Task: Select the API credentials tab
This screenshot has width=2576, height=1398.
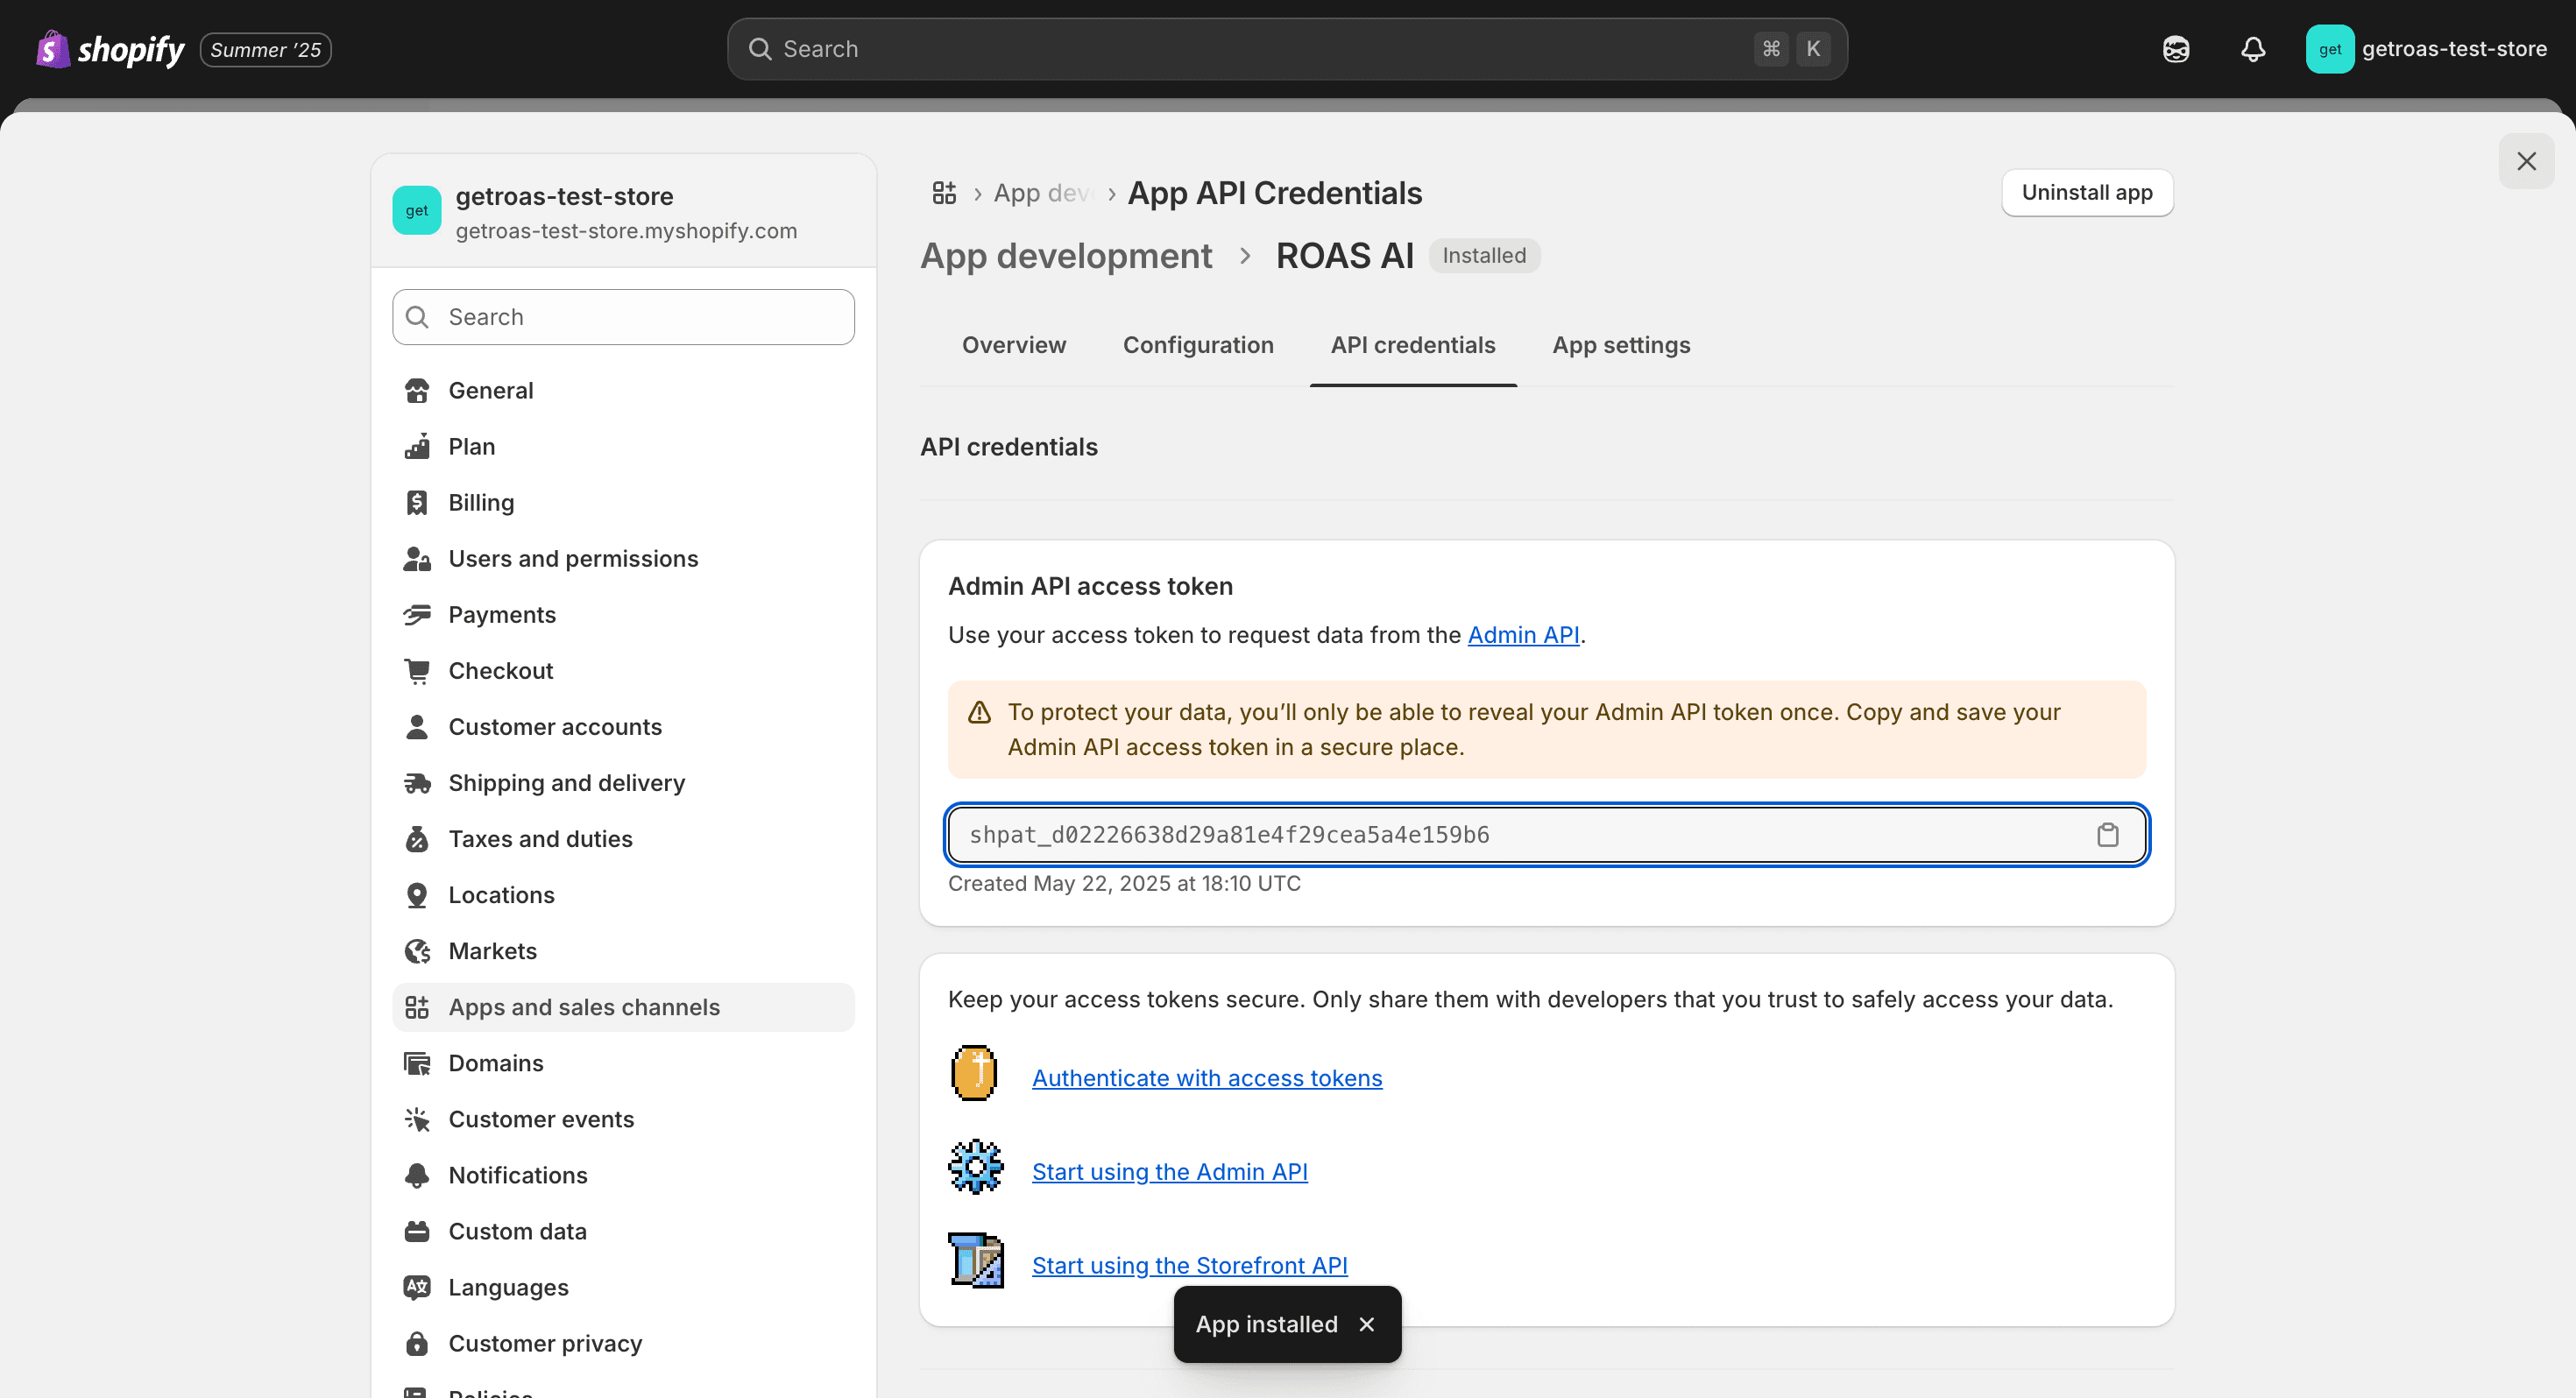Action: [x=1412, y=345]
